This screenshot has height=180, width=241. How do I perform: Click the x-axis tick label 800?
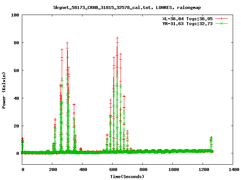pos(143,169)
